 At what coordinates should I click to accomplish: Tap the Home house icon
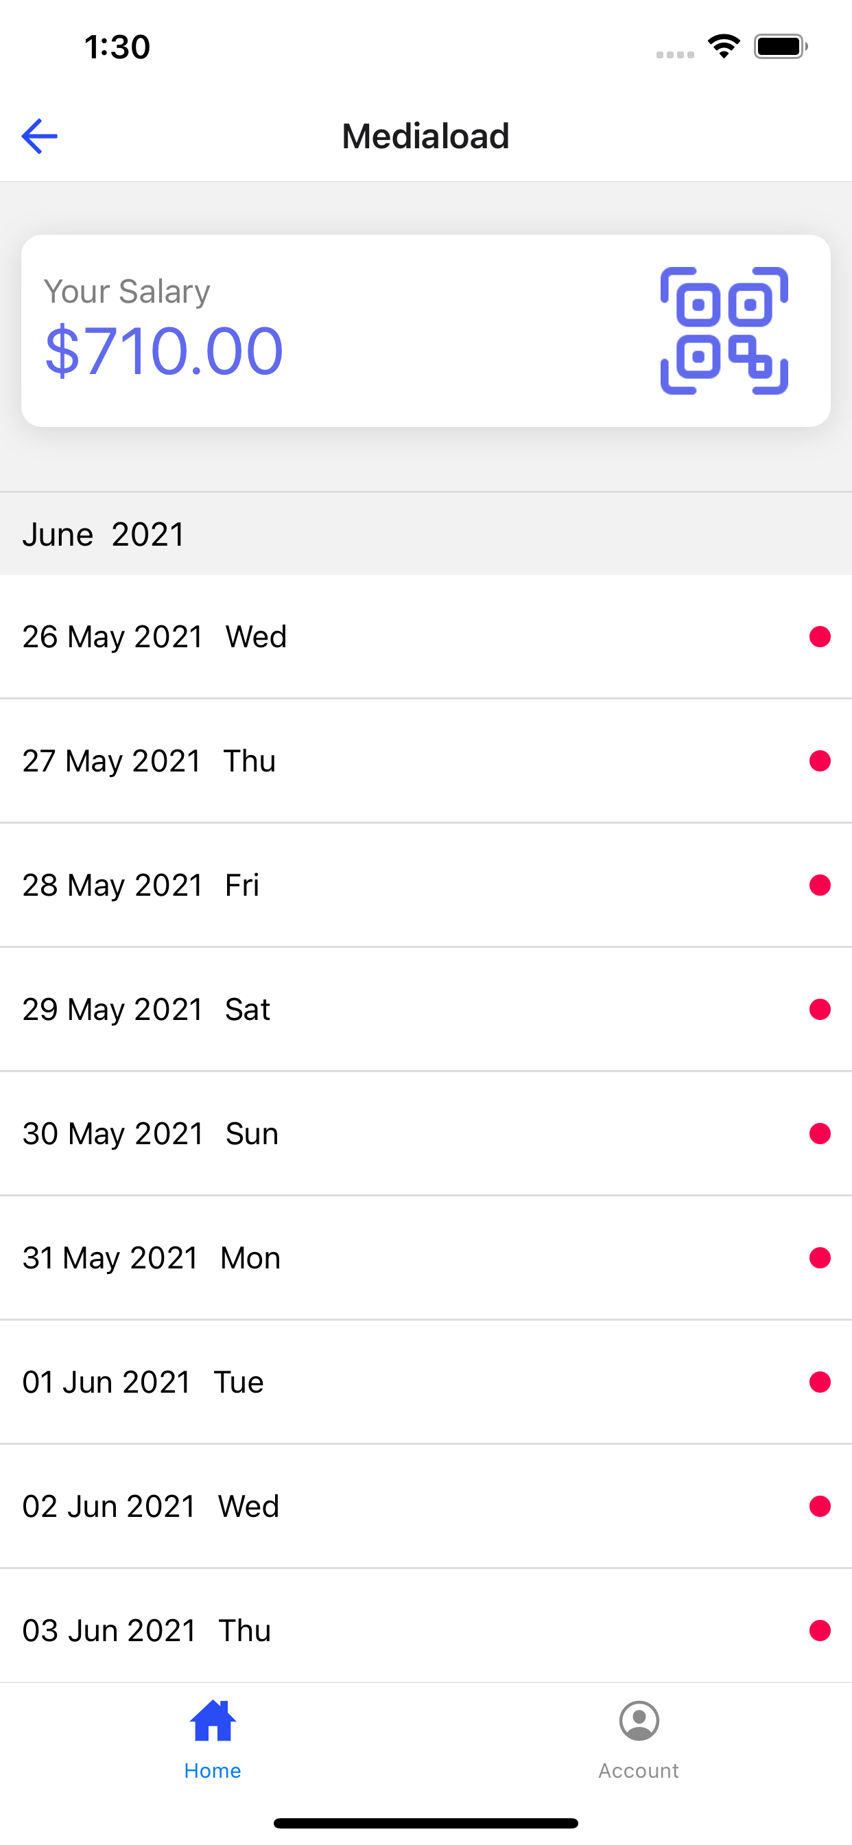click(x=213, y=1720)
